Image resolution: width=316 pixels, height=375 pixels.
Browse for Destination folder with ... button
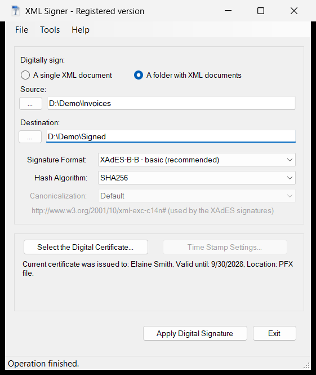pos(30,137)
